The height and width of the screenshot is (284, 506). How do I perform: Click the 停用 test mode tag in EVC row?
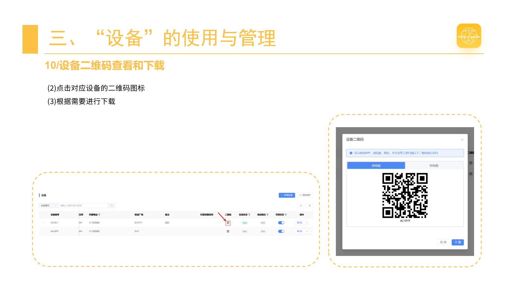tap(263, 231)
